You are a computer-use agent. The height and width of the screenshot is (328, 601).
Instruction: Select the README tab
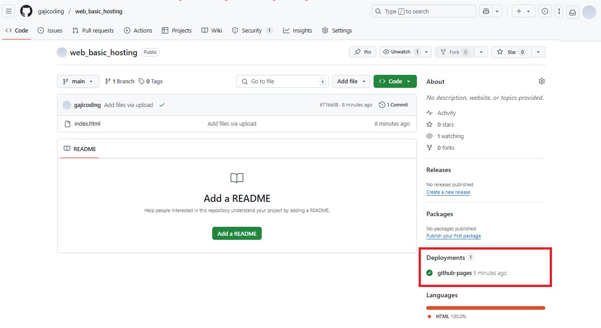[80, 149]
